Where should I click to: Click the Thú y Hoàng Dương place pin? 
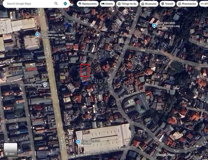point(45,85)
